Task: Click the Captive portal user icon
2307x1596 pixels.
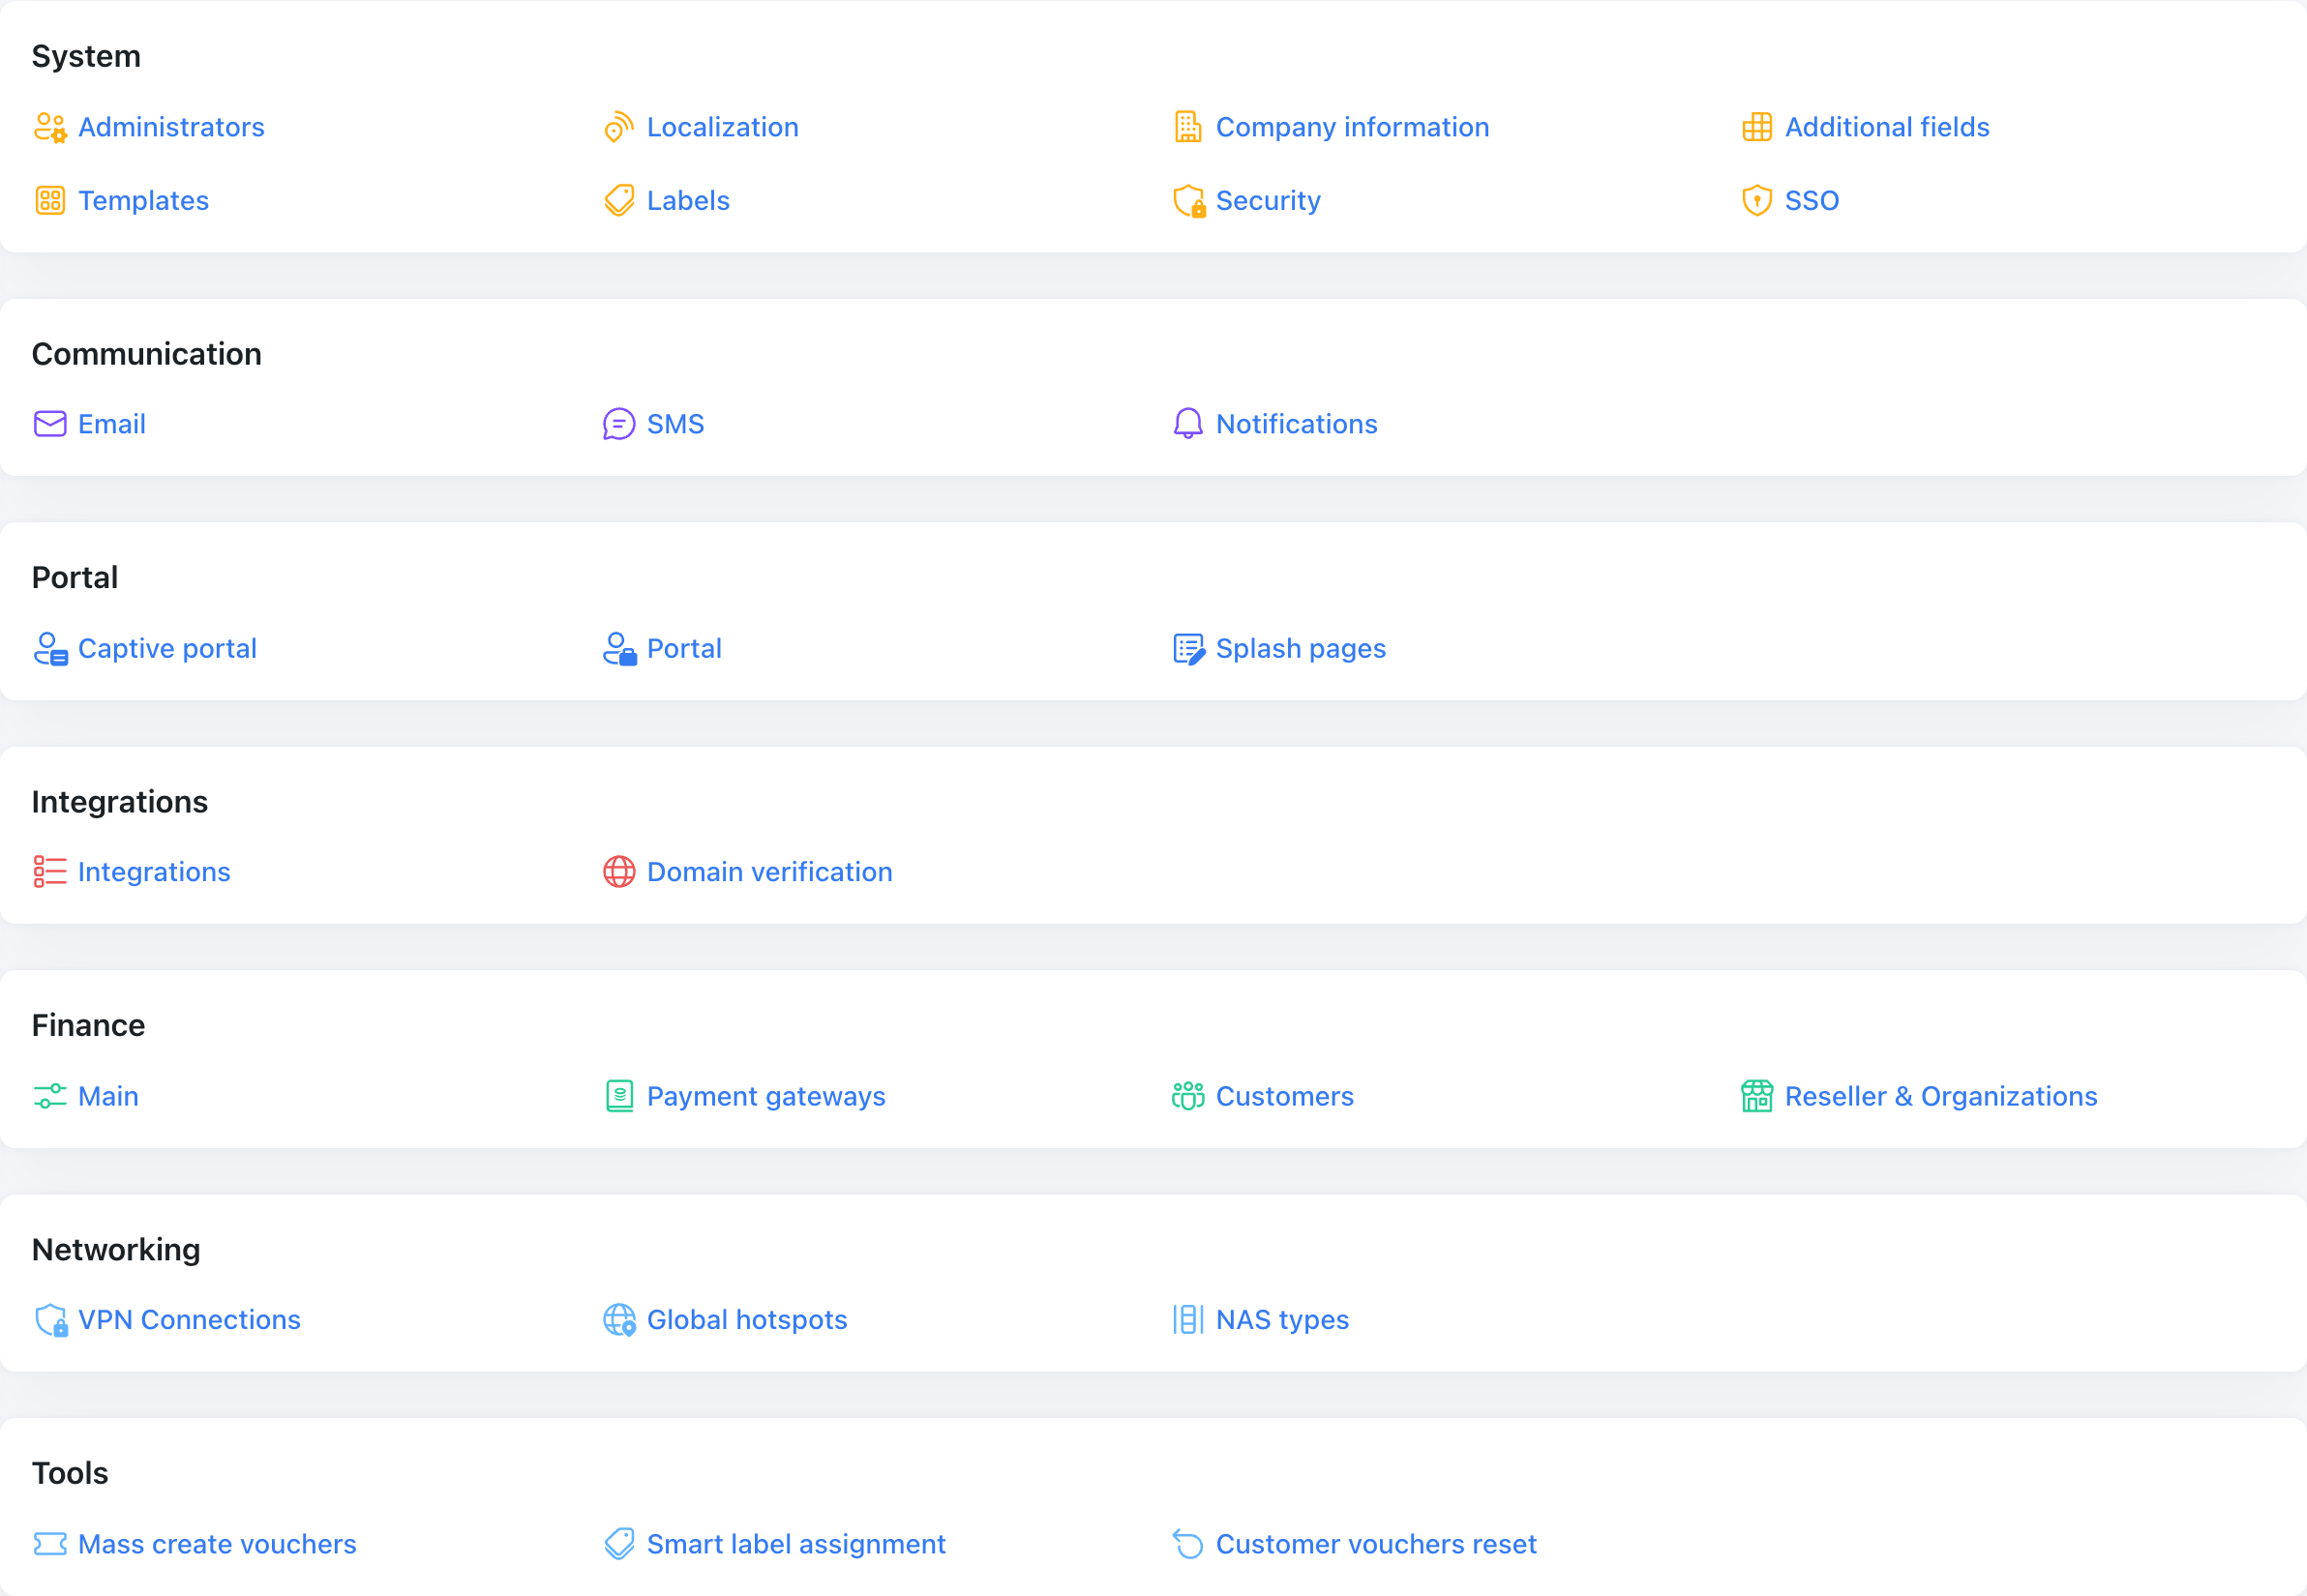Action: 50,648
